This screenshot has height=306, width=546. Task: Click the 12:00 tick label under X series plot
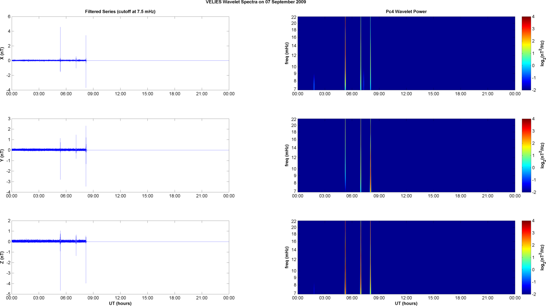point(120,94)
